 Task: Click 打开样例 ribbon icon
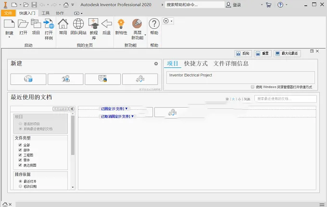pos(49,24)
